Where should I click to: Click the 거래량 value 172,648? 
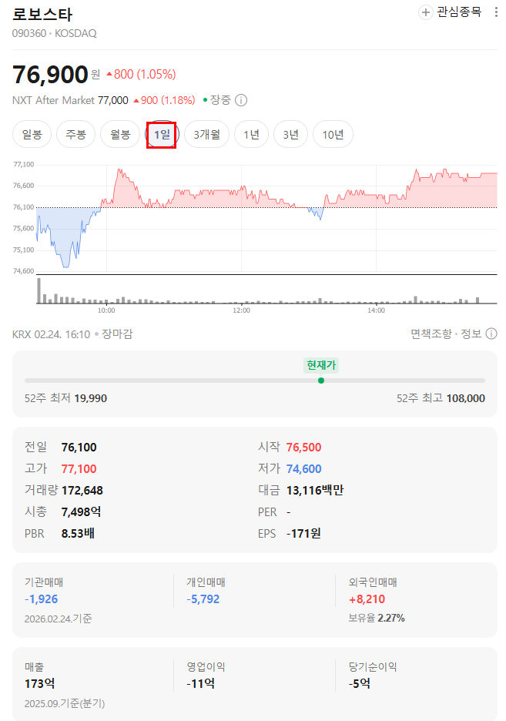82,491
